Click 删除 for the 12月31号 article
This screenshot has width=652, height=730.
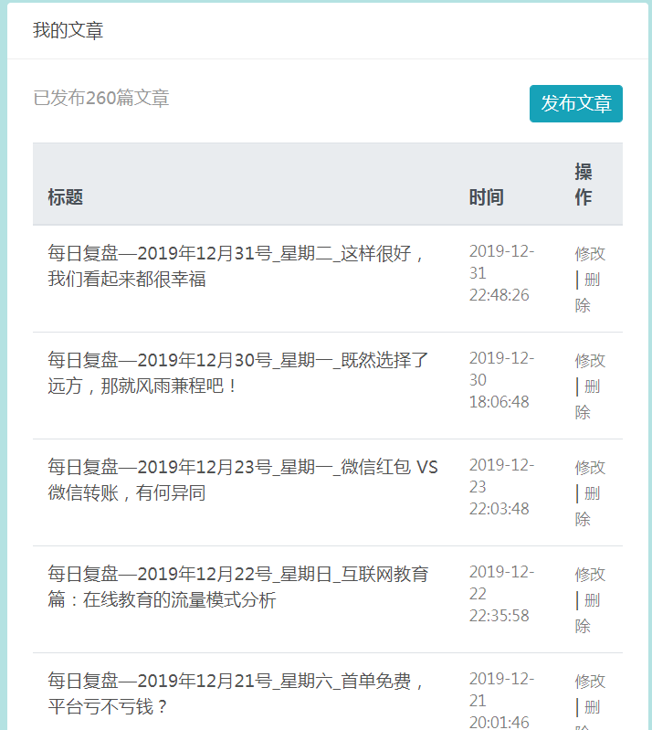[x=588, y=292]
